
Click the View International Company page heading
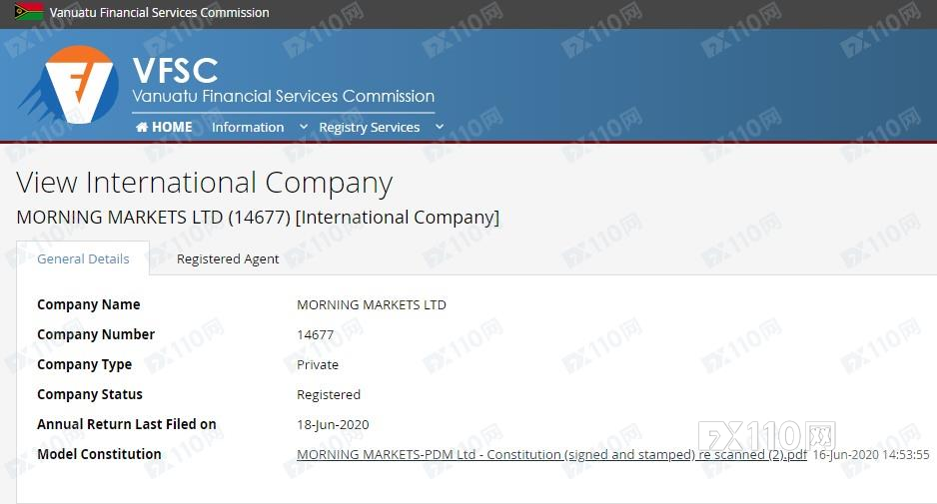(205, 183)
